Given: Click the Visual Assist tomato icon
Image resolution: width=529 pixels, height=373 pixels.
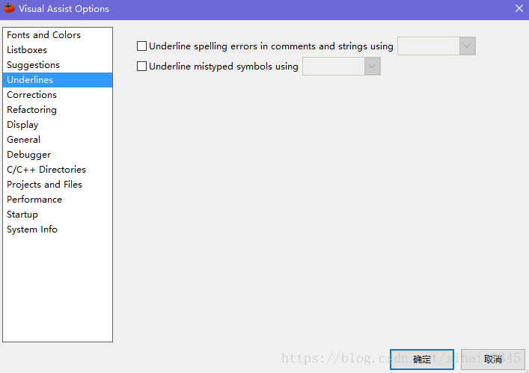Looking at the screenshot, I should point(9,8).
